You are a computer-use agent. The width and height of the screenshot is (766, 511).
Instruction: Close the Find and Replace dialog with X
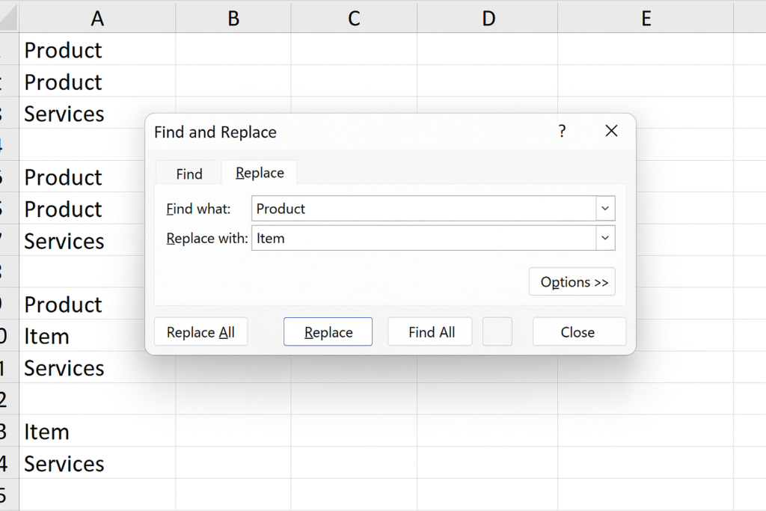(611, 132)
